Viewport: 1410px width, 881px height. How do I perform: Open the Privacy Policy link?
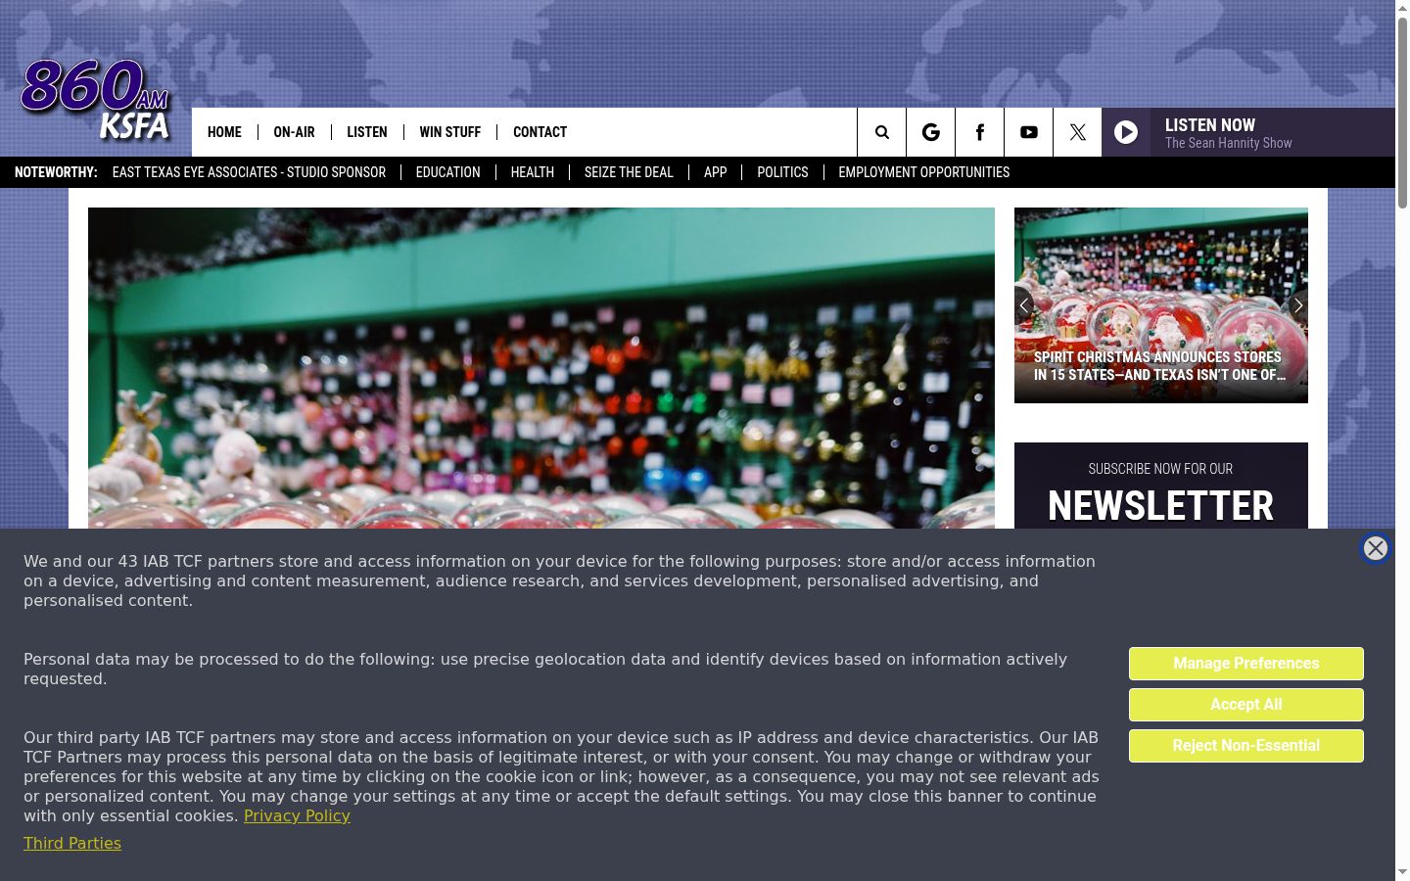[297, 815]
